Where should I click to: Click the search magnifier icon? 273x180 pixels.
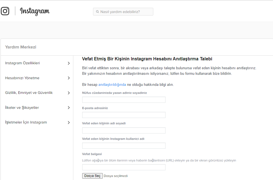[x=97, y=12]
